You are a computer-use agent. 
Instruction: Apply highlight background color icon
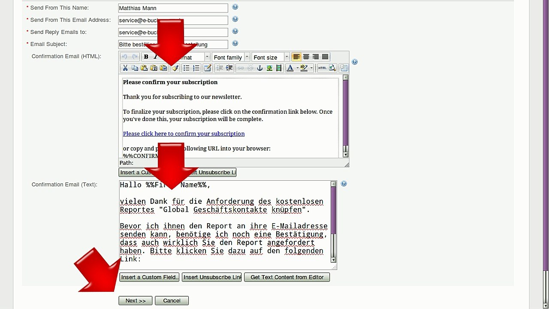(x=304, y=68)
